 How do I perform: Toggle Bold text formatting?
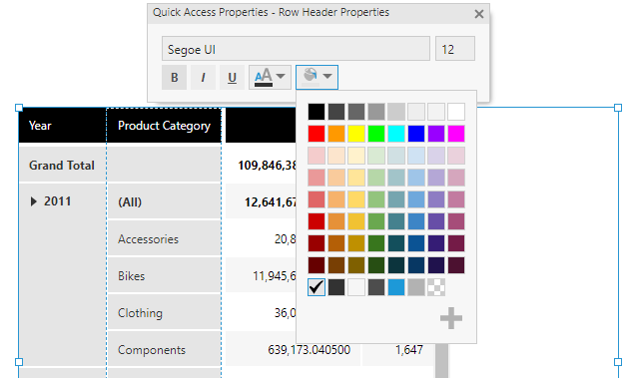point(175,77)
